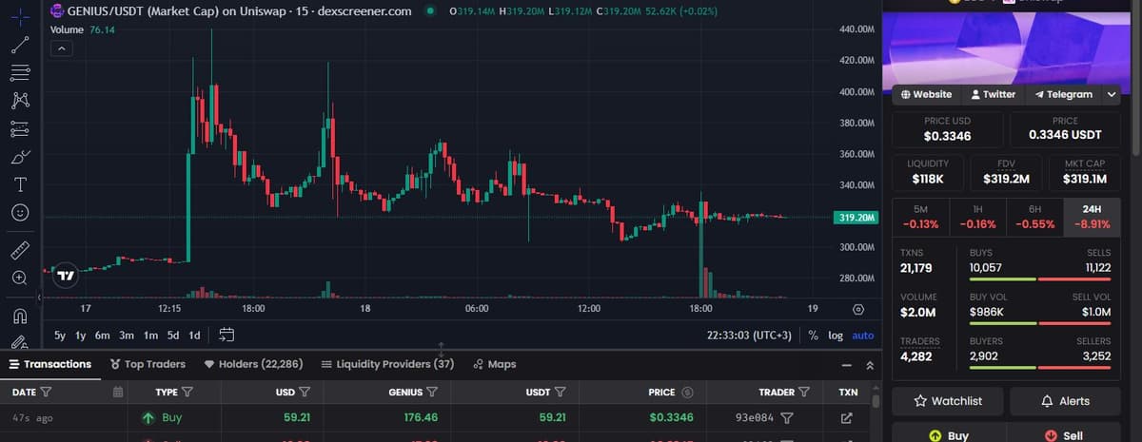Toggle the lock all drawings tool
1142x442 pixels.
coord(21,341)
